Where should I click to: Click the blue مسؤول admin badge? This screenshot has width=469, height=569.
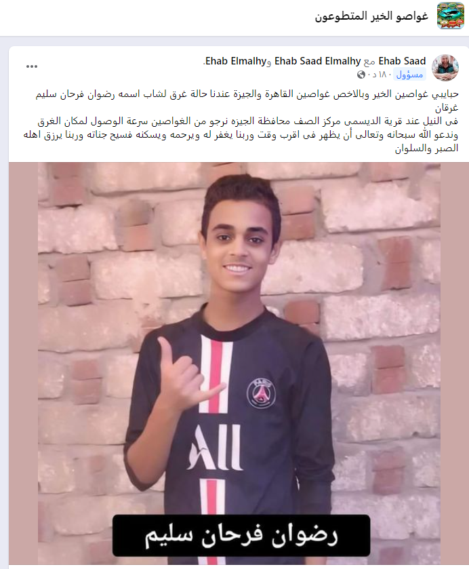click(x=409, y=75)
